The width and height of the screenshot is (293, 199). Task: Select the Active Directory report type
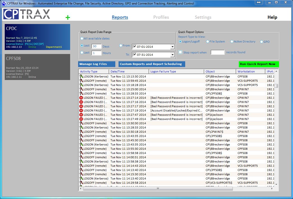pos(232,41)
